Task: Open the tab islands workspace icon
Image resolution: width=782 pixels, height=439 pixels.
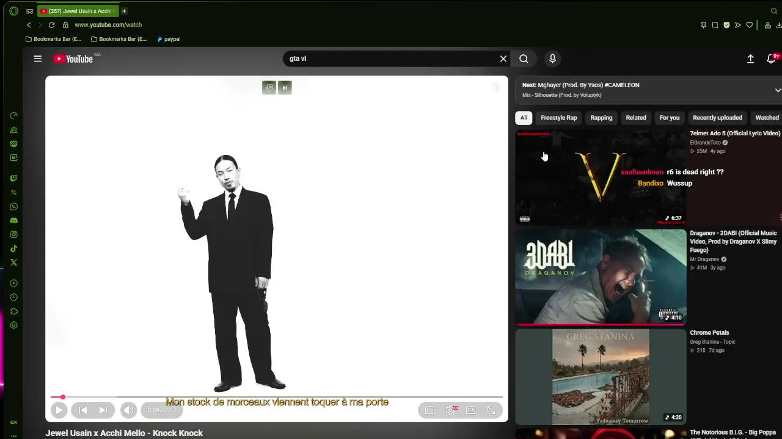Action: (29, 11)
